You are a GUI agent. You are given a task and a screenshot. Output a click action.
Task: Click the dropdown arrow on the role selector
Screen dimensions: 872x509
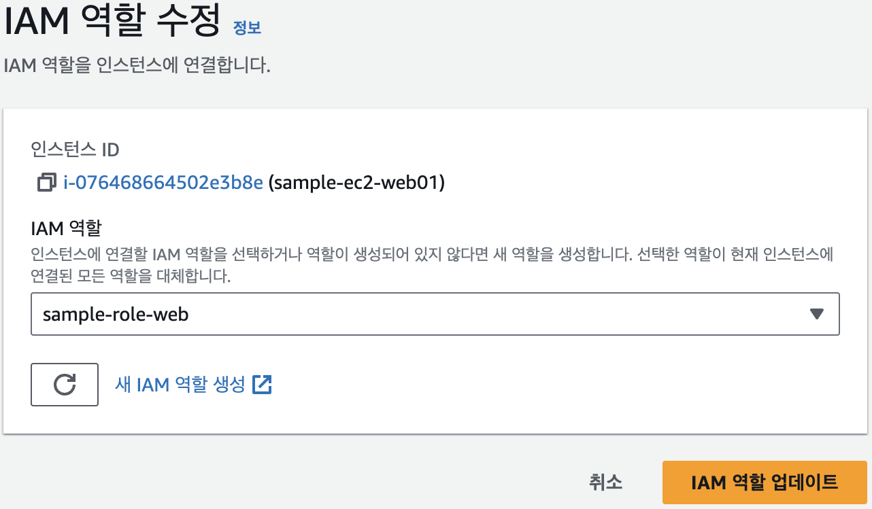pyautogui.click(x=817, y=314)
